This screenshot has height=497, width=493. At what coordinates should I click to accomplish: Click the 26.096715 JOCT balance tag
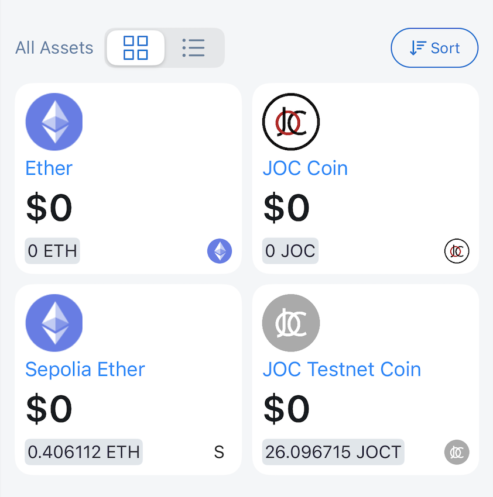point(333,453)
